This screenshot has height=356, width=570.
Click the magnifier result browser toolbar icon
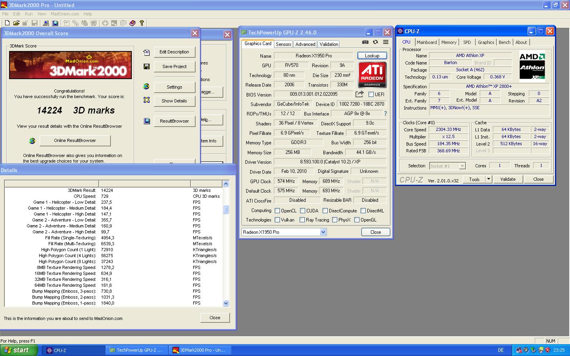click(55, 23)
